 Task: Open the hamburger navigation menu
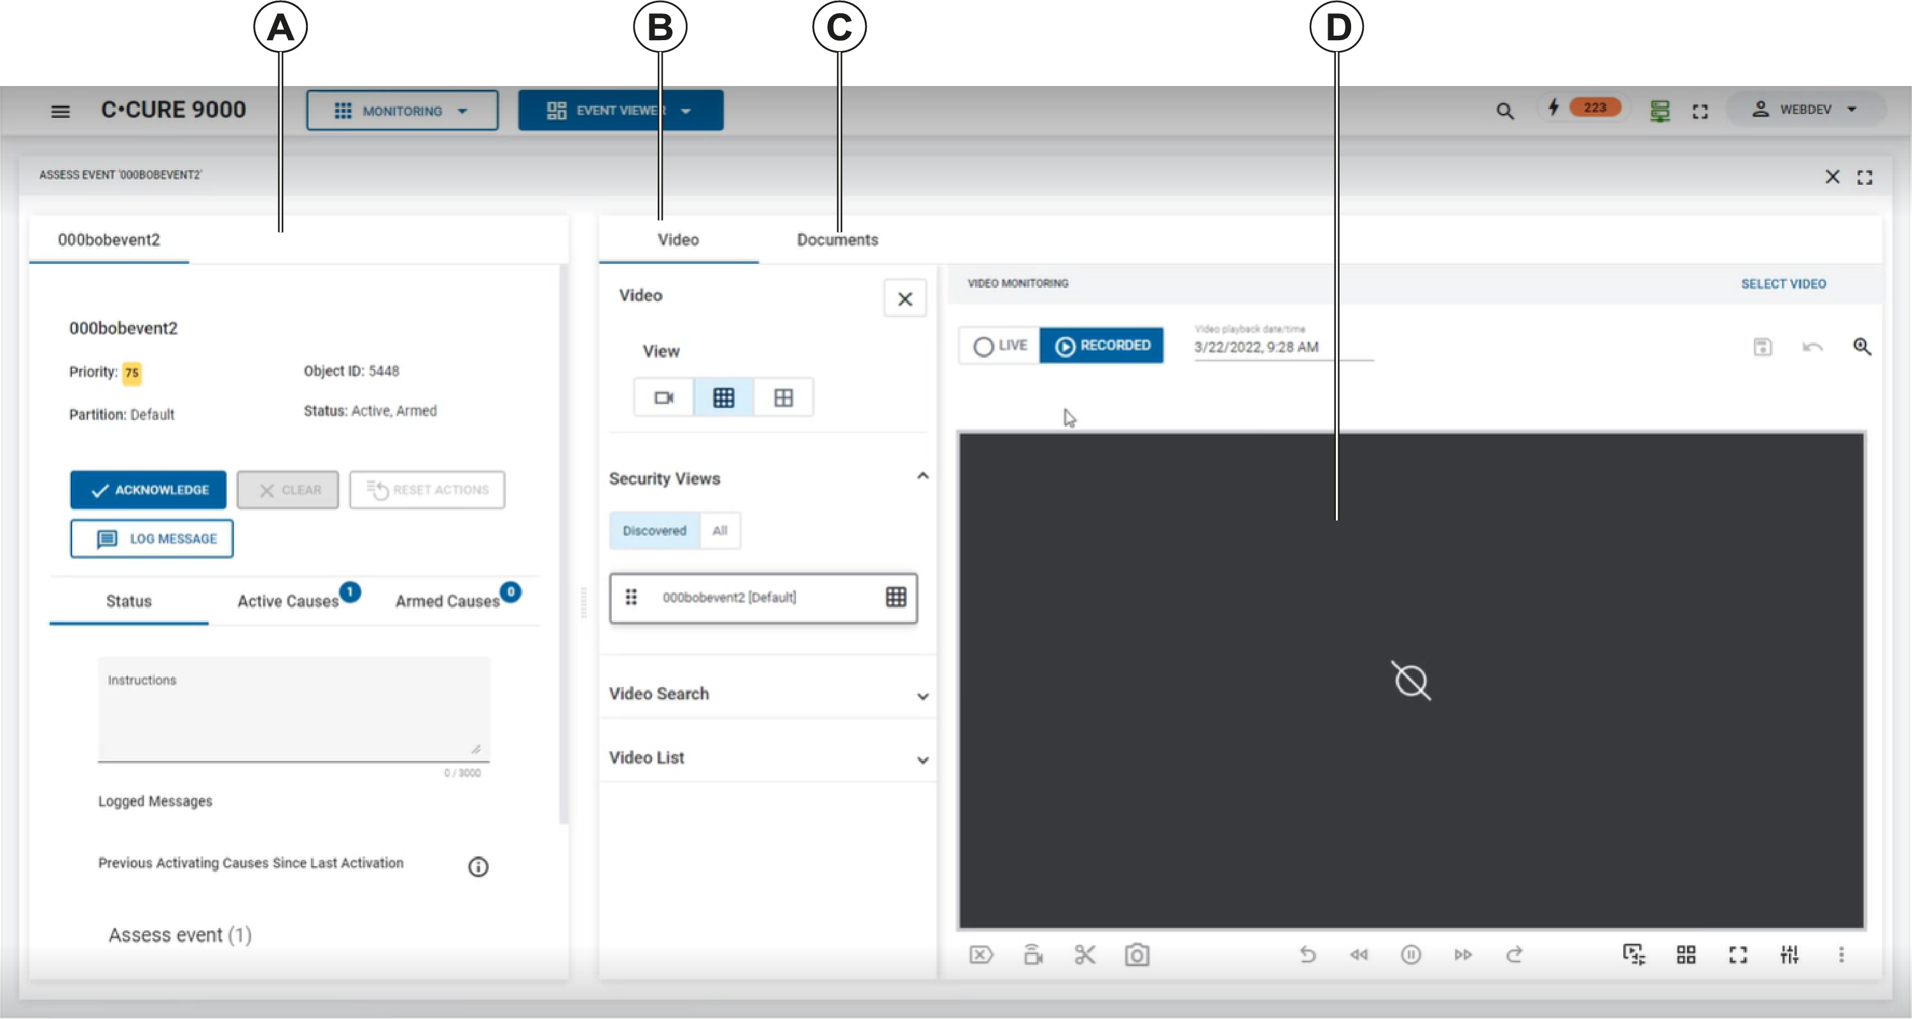tap(60, 112)
